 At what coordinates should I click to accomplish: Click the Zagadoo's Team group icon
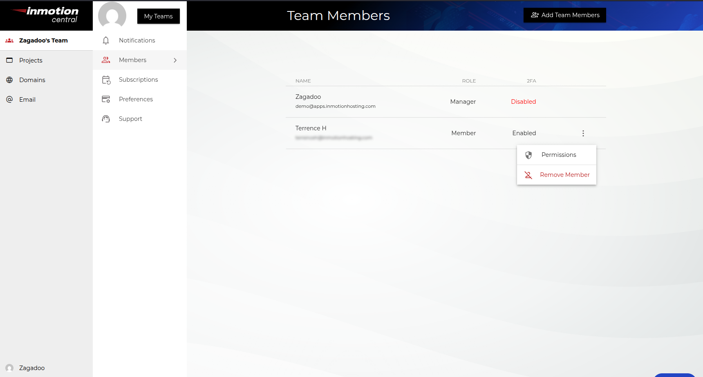click(9, 40)
